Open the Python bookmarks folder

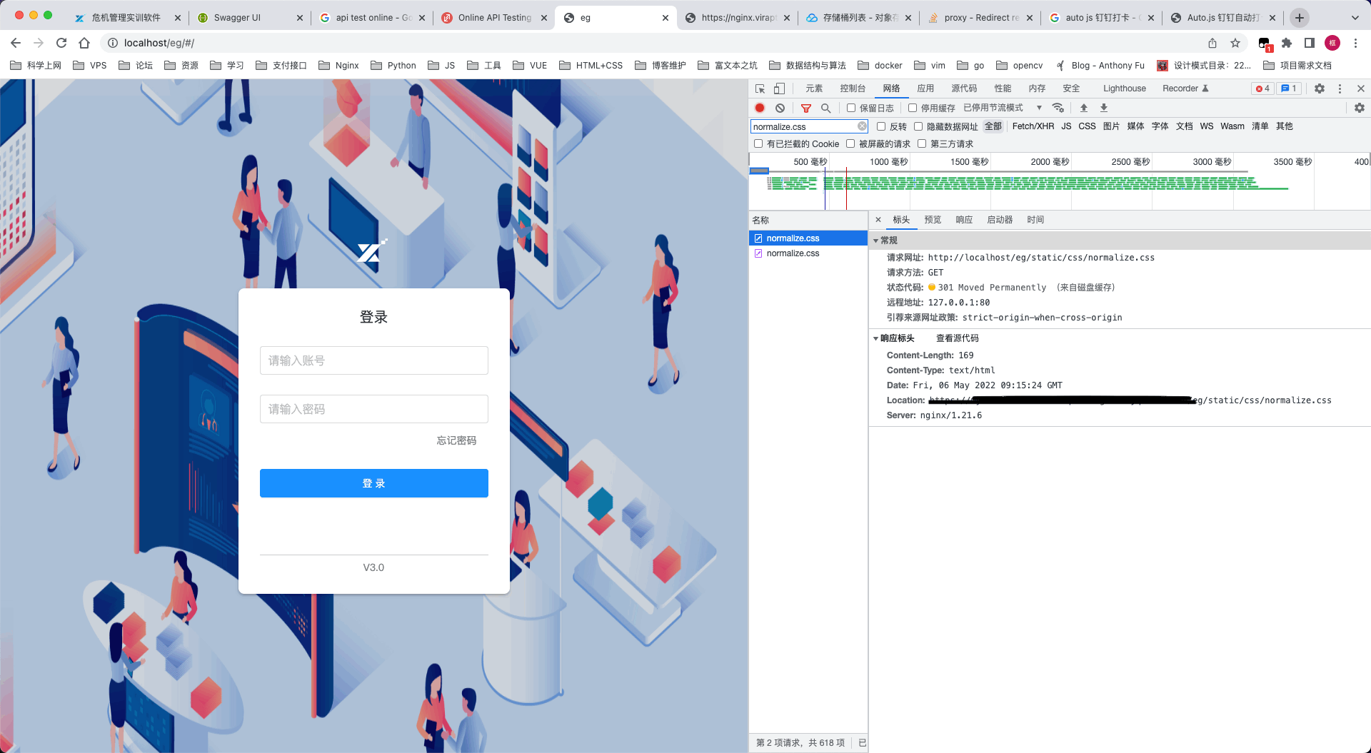point(393,66)
